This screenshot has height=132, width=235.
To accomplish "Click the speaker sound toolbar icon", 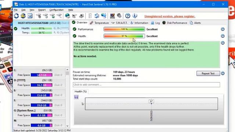I will click(119, 16).
